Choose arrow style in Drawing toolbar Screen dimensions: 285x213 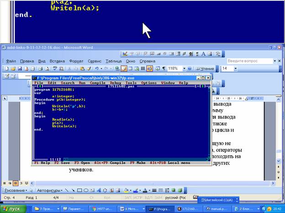[167, 190]
